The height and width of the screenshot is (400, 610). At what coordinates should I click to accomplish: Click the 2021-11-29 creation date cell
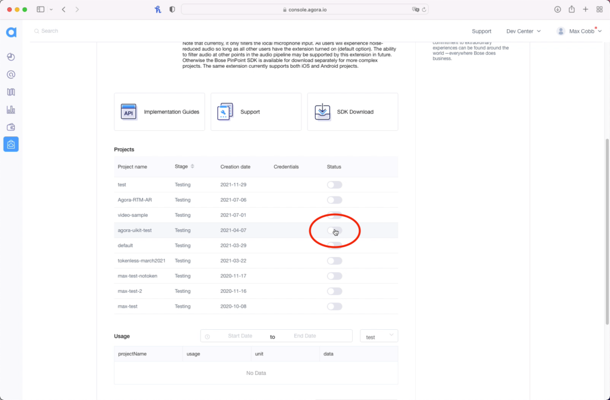point(234,185)
